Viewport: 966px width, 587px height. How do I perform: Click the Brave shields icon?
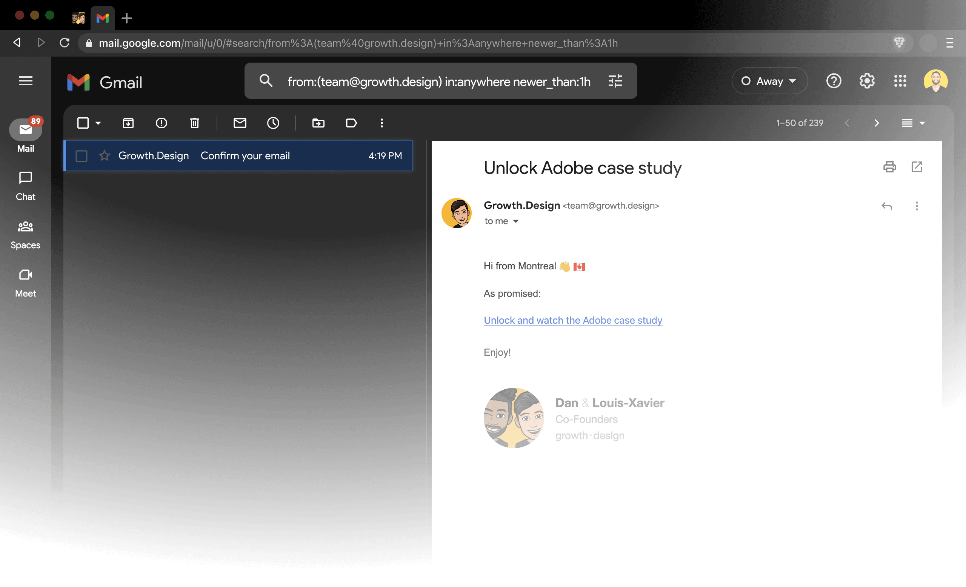tap(899, 42)
